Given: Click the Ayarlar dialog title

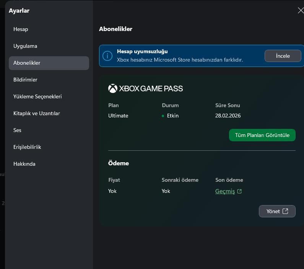Looking at the screenshot, I should point(19,11).
